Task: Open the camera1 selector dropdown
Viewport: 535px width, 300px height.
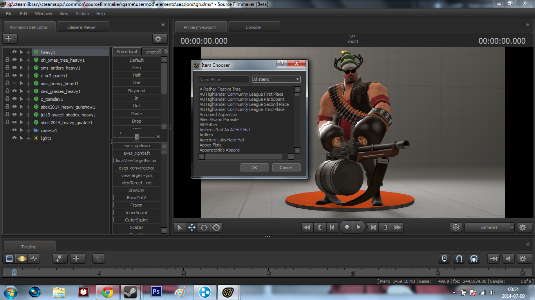Action: pyautogui.click(x=490, y=227)
